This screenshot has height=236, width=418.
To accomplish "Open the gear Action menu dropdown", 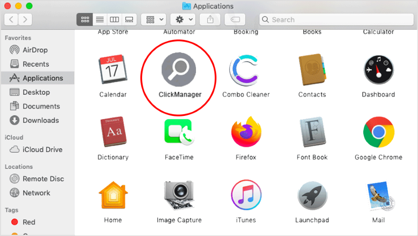I will [x=182, y=19].
